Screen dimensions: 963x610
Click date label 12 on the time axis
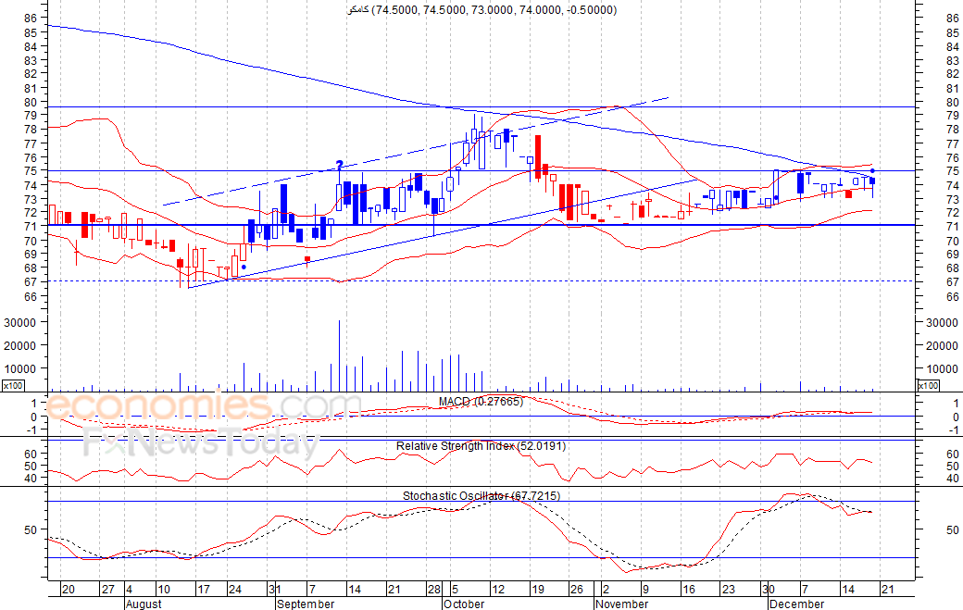click(x=498, y=589)
